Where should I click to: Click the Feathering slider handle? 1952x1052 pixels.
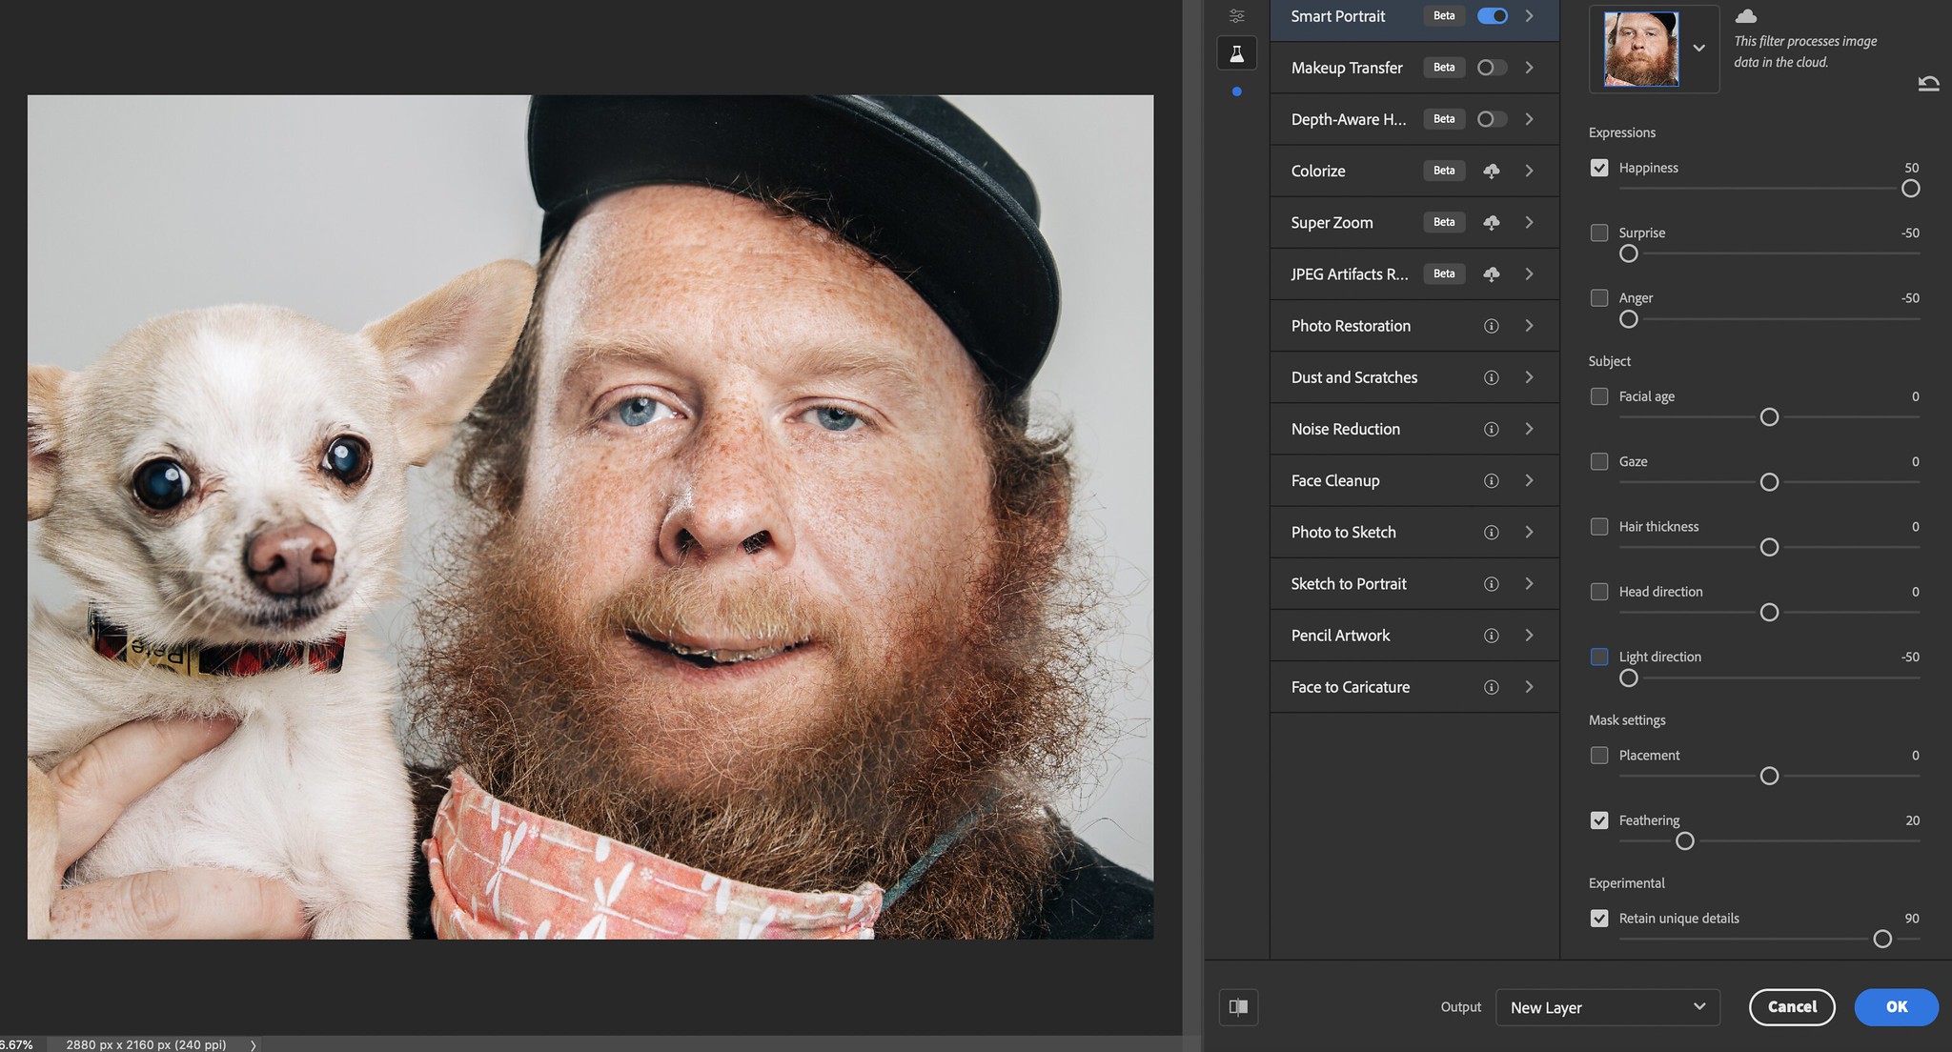coord(1684,841)
